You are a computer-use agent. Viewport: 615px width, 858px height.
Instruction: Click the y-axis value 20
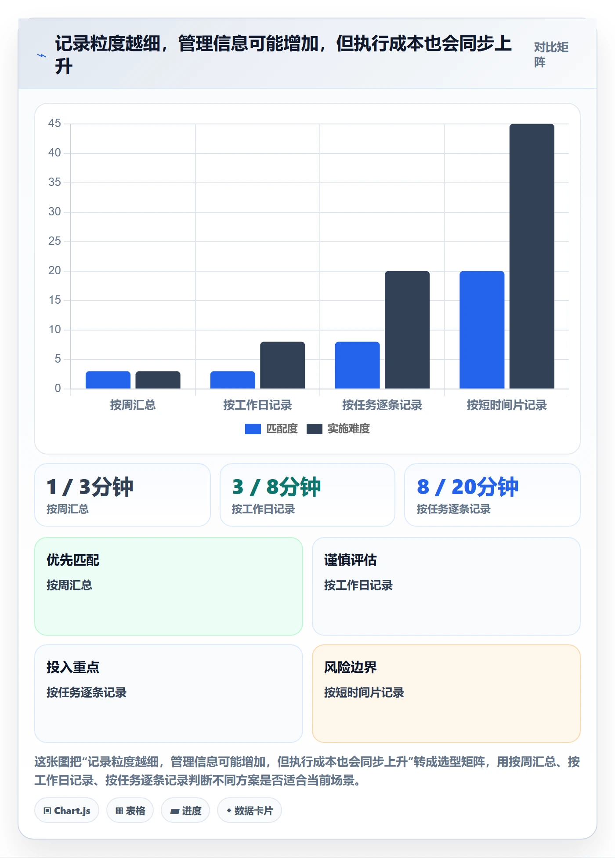[x=54, y=270]
